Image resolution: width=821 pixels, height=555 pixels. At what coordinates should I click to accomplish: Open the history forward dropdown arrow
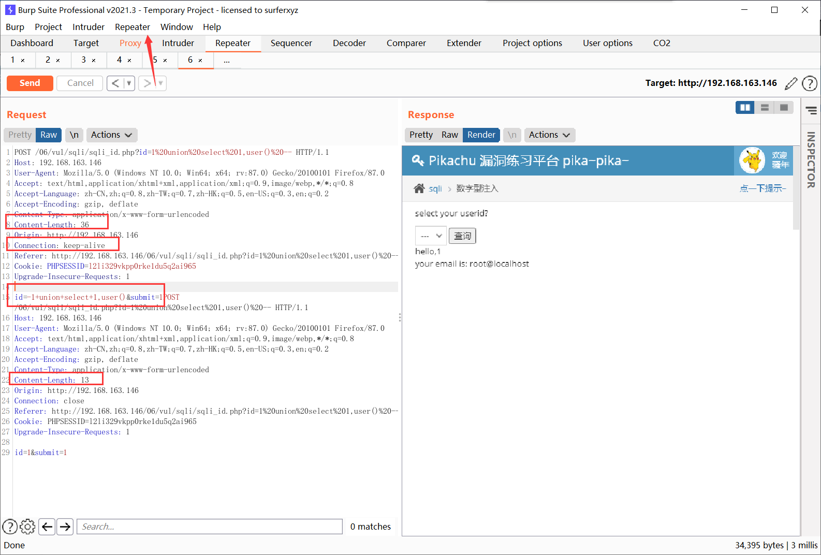tap(161, 83)
